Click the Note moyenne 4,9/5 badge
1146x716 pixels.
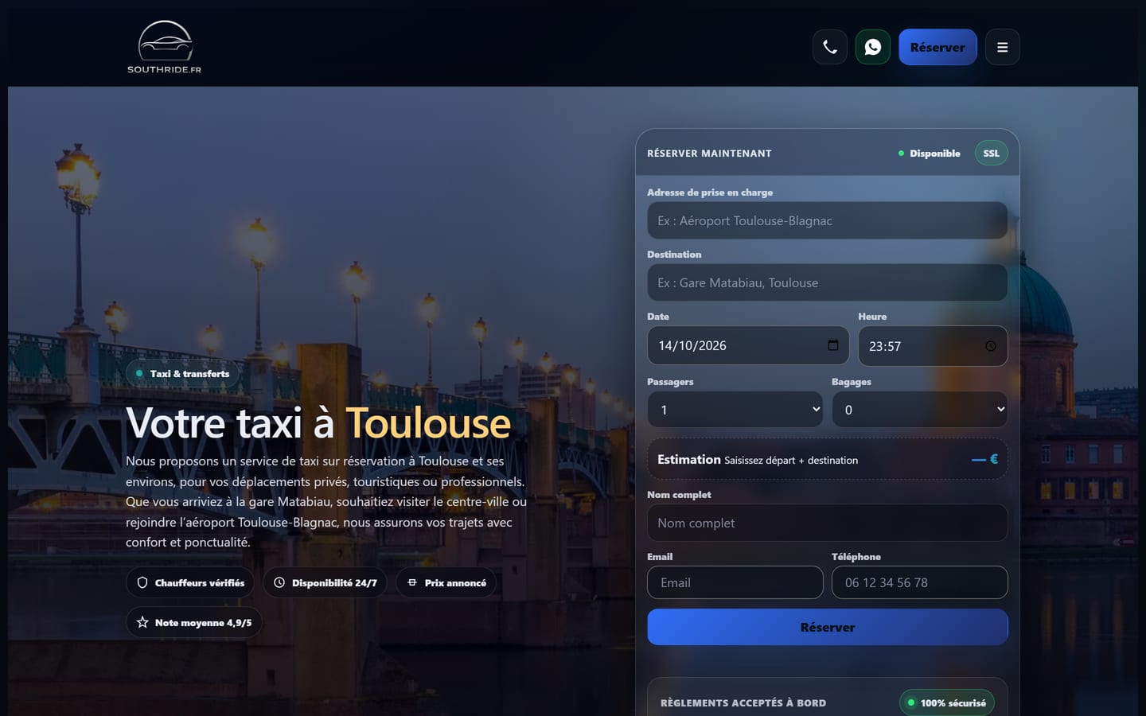[194, 622]
